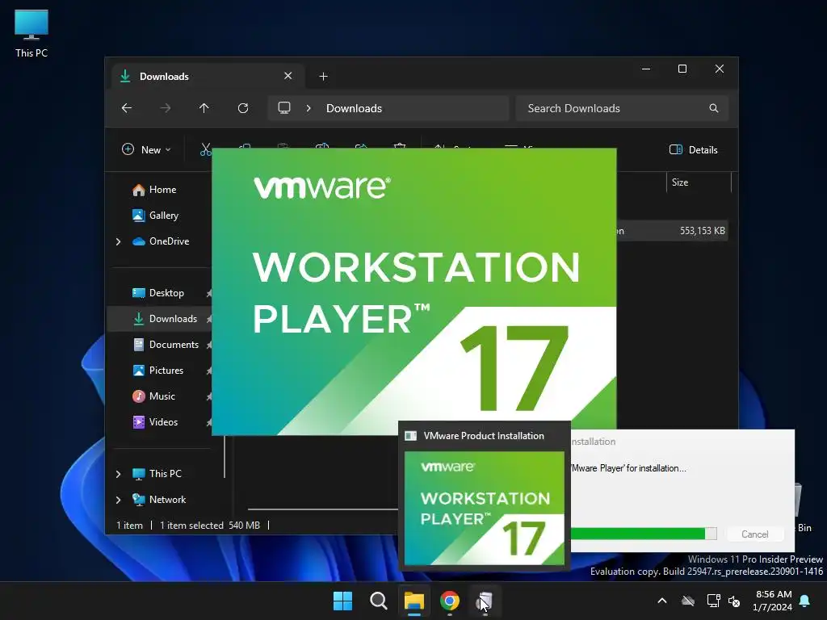
Task: Expand the This PC tree node
Action: 118,474
